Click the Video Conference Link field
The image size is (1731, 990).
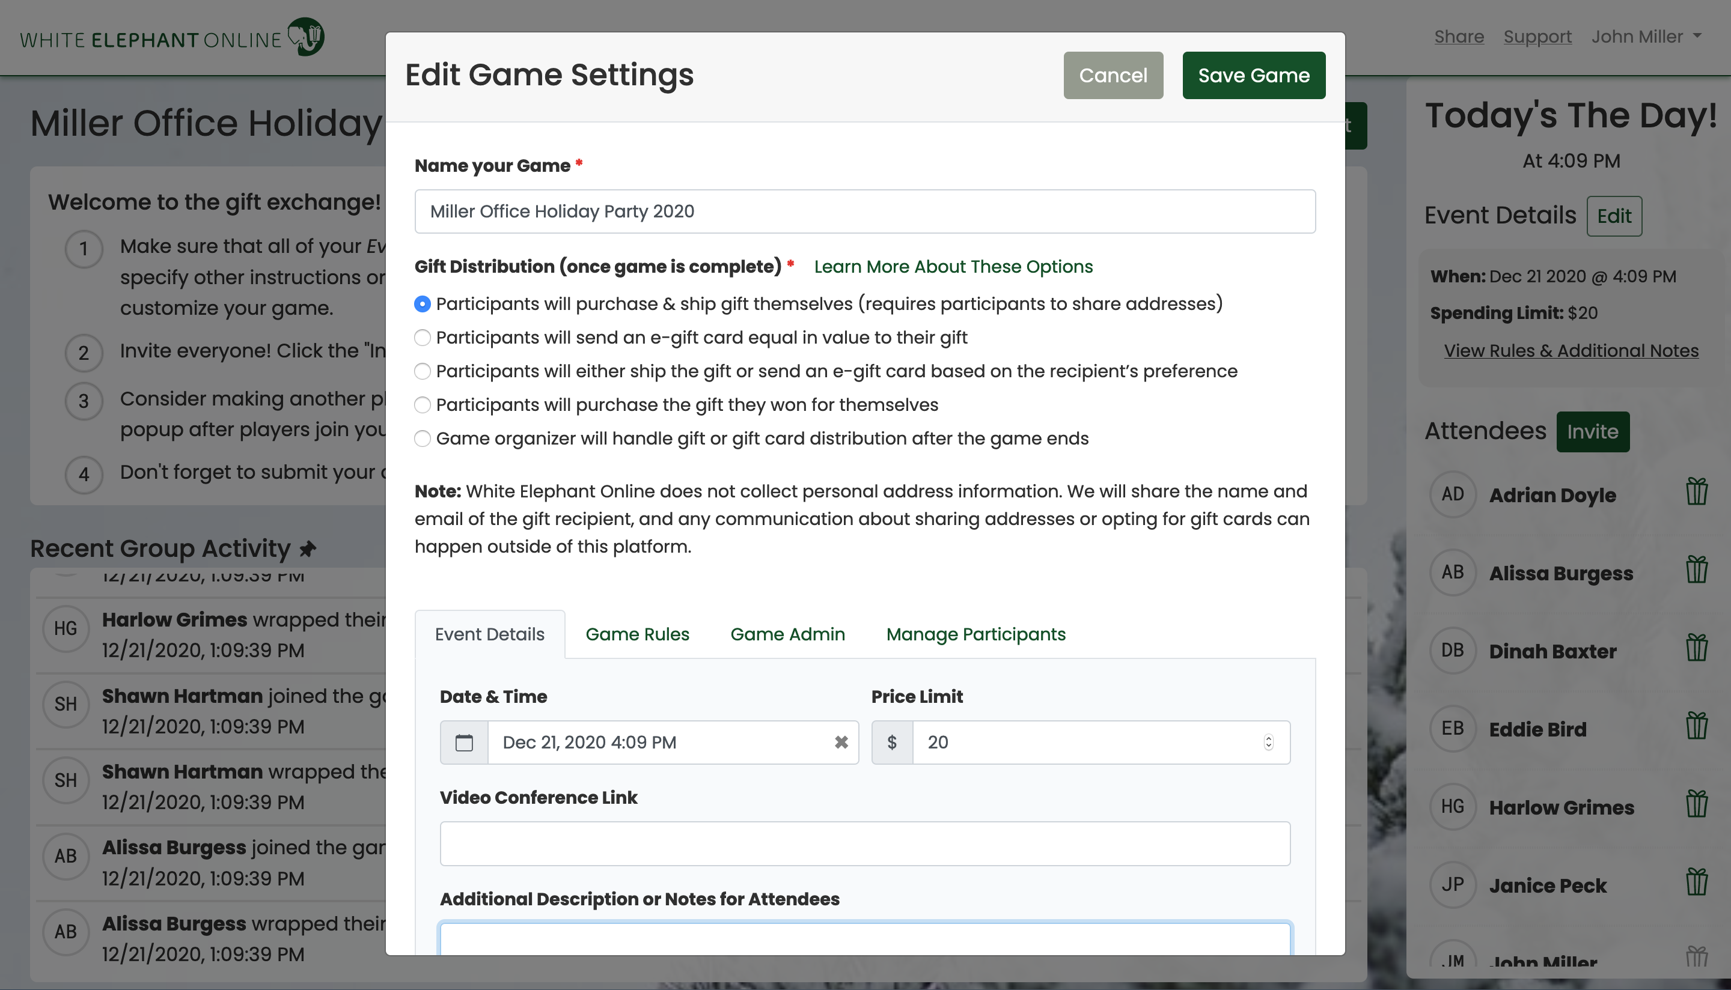coord(864,844)
